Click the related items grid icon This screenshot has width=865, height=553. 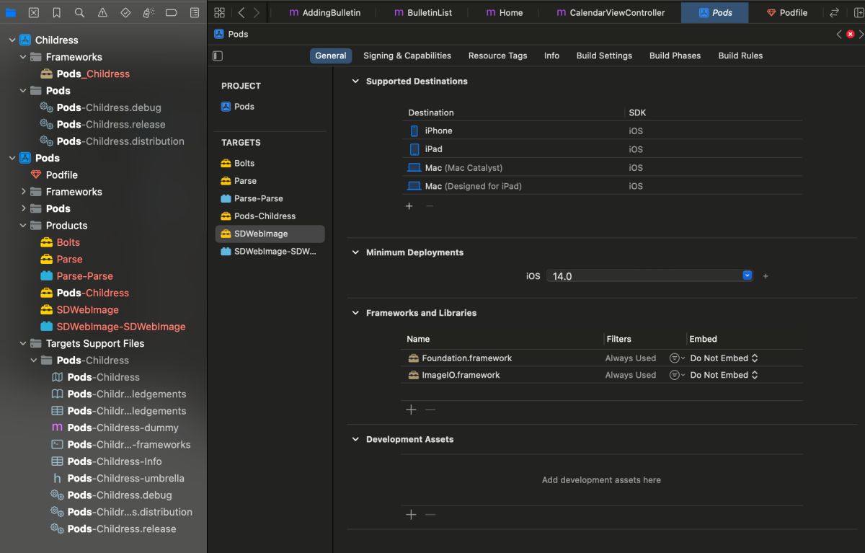pos(220,13)
